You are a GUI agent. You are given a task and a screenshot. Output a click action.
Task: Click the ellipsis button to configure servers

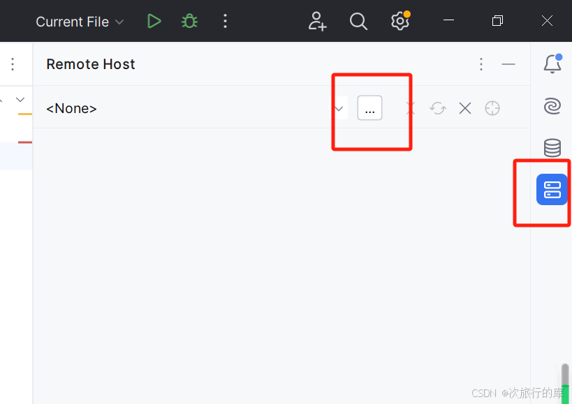[x=369, y=108]
